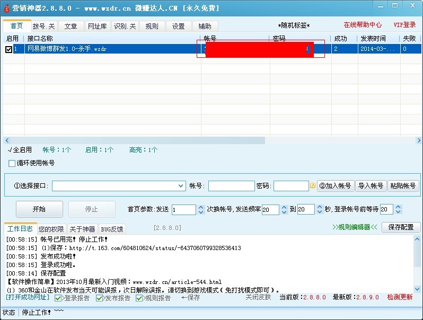Viewport: 423px width, 320px height.
Task: Open the >>规则编辑器<< link
Action: pos(355,227)
